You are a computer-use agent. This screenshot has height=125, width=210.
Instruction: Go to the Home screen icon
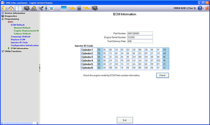[11, 8]
